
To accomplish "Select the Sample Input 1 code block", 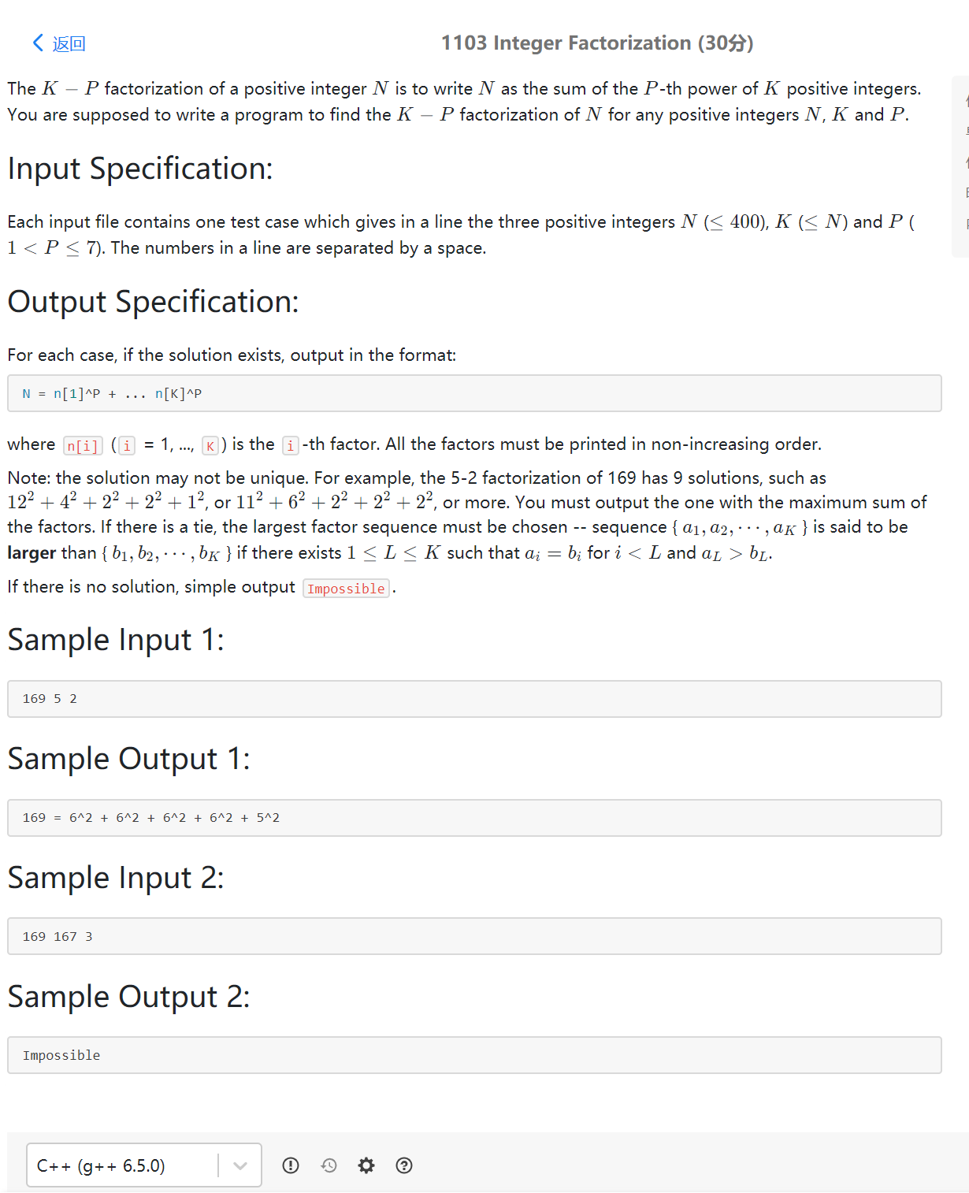I will click(x=474, y=699).
